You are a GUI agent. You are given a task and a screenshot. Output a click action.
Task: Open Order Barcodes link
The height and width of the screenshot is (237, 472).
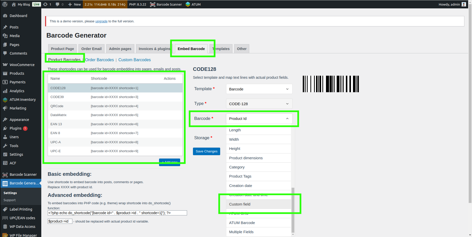[x=99, y=60]
